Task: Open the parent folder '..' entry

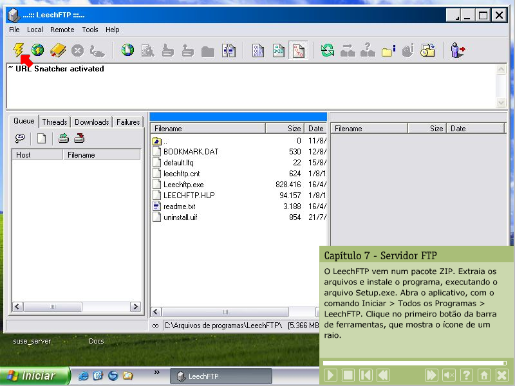Action: 165,141
